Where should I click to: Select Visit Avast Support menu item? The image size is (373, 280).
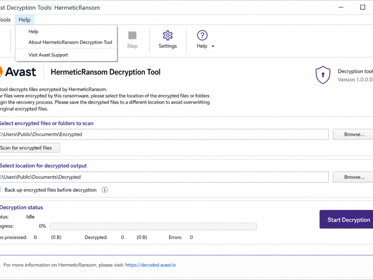66,55
